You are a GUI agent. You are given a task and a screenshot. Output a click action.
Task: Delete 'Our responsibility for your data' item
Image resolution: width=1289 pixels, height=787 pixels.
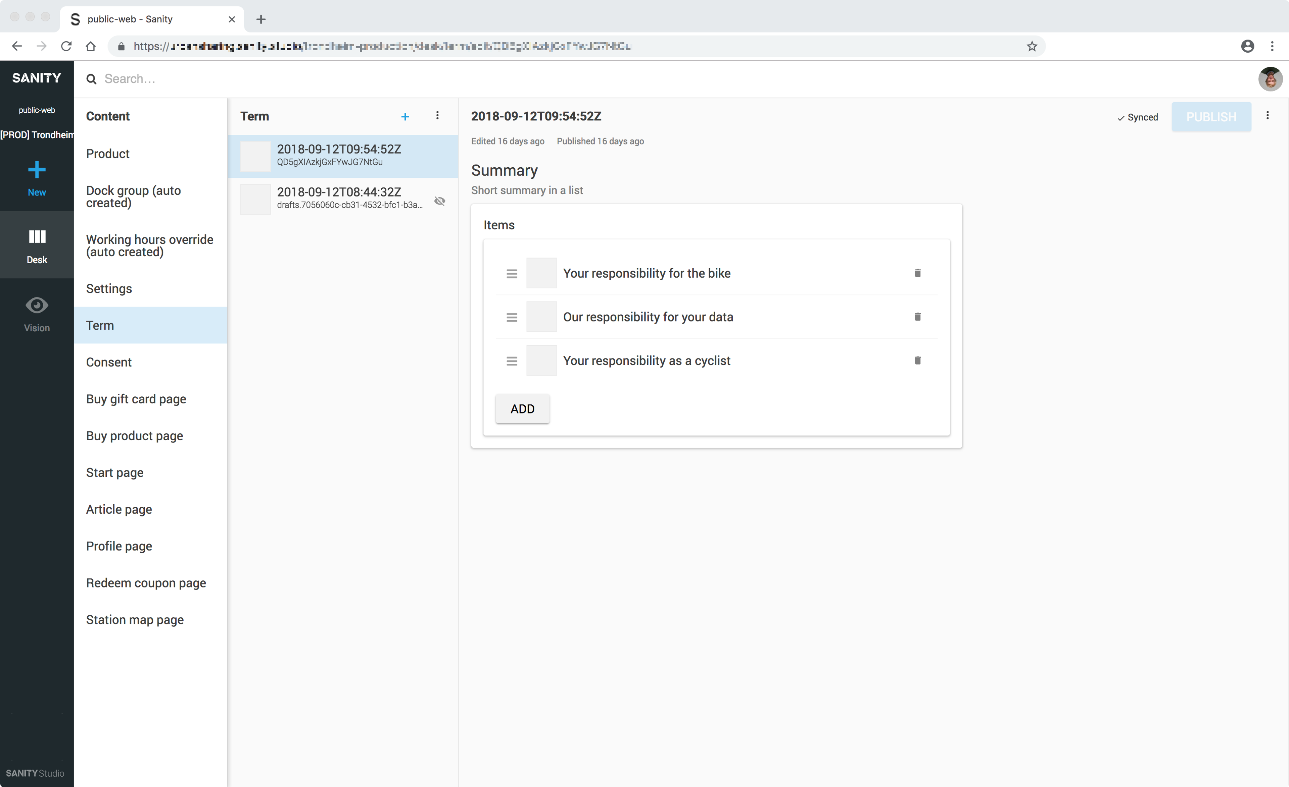pos(917,317)
